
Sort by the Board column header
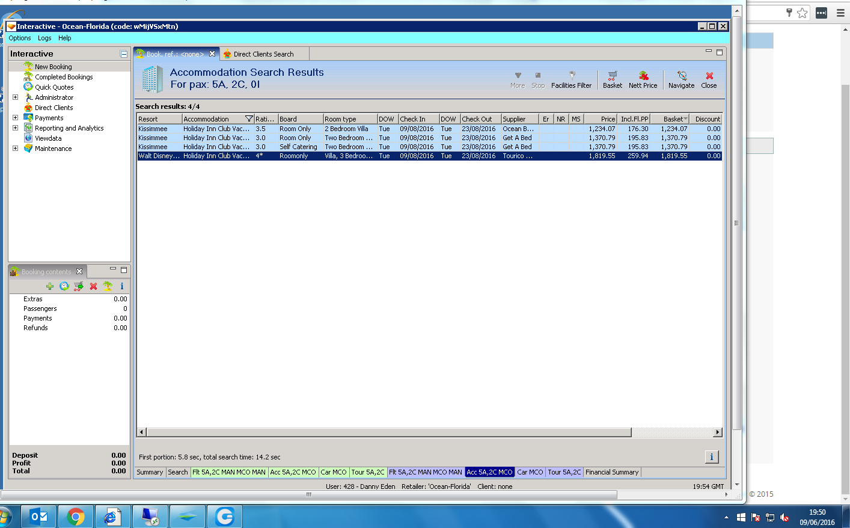tap(301, 119)
